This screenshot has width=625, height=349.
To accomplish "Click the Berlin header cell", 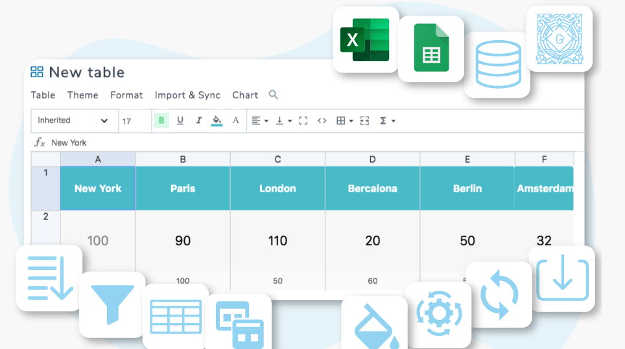I will 467,188.
